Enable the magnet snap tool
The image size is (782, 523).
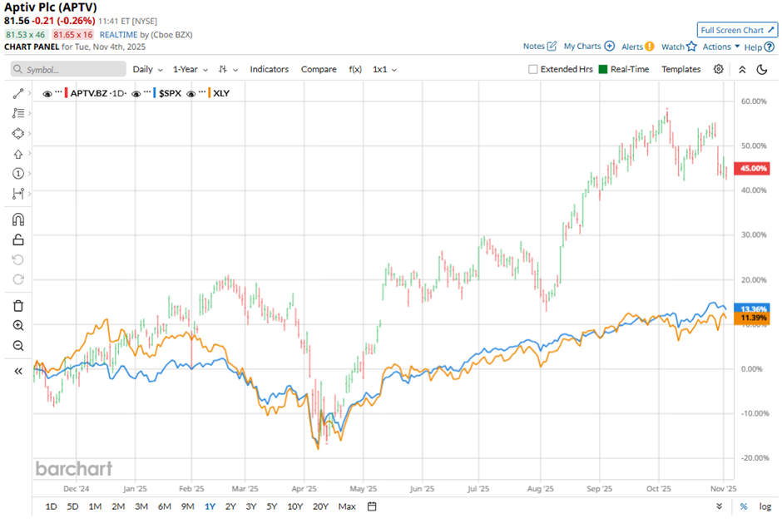tap(18, 220)
